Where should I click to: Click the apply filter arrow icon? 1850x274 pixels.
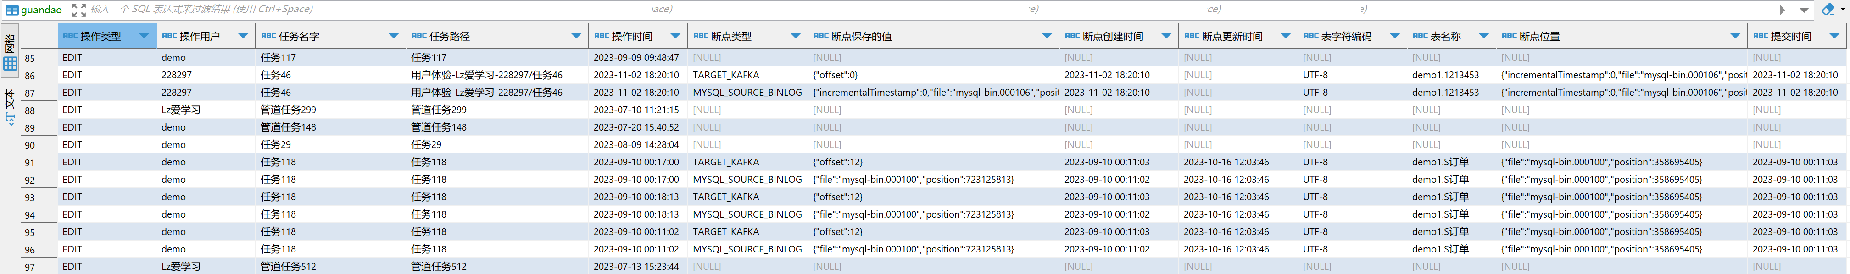pos(1782,10)
